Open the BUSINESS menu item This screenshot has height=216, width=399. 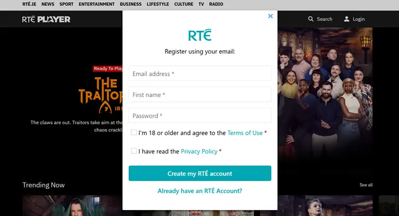click(130, 4)
